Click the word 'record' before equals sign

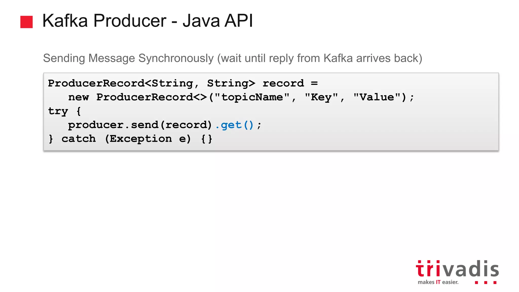tap(283, 83)
